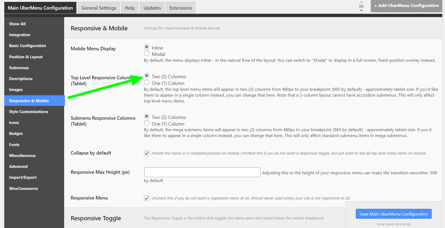Choose Inline for Mobile Menu Display
445x228 pixels.
(x=147, y=47)
